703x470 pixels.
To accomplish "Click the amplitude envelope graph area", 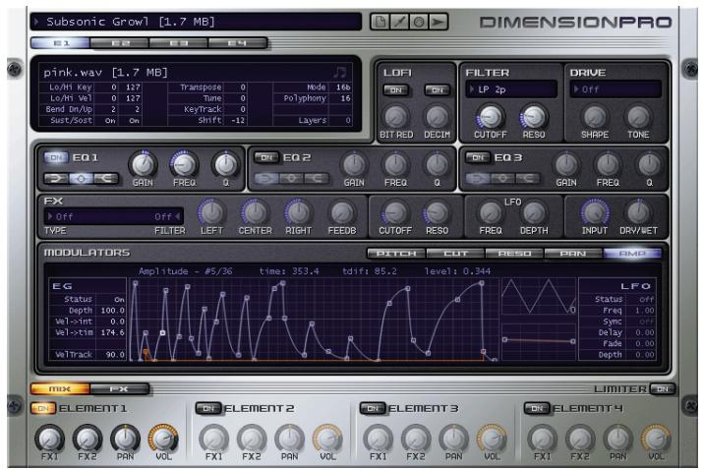I will pyautogui.click(x=314, y=320).
